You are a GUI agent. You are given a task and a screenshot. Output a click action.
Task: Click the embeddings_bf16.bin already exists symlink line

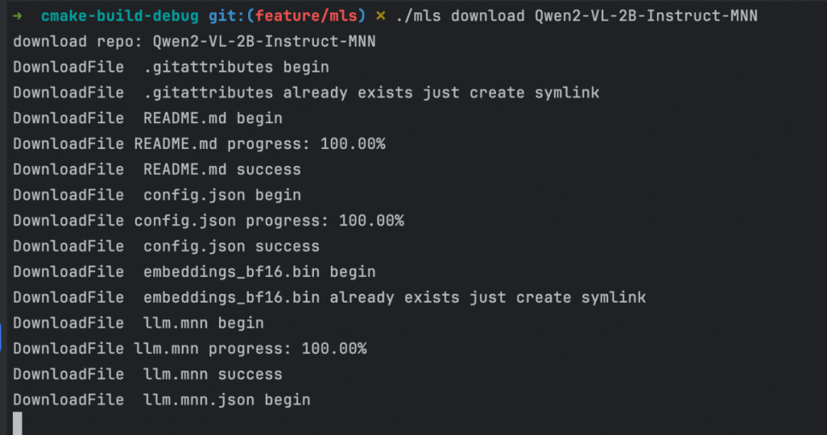pos(329,297)
